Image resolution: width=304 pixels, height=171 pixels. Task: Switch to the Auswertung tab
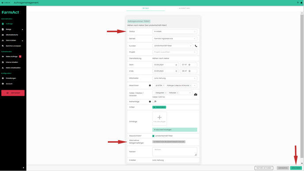pyautogui.click(x=184, y=8)
